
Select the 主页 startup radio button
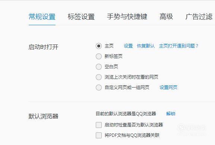(x=99, y=46)
